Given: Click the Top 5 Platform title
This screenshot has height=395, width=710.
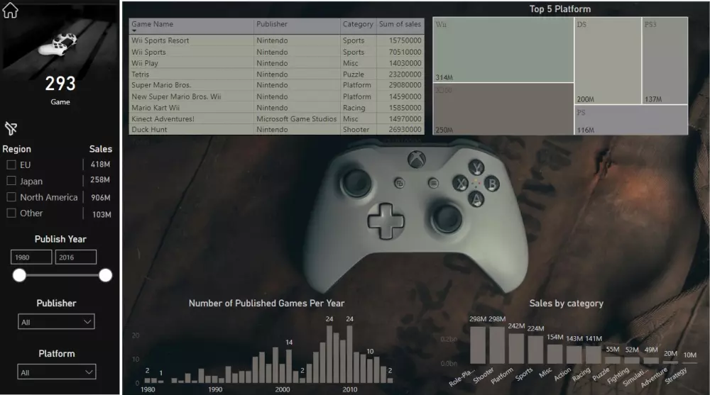Looking at the screenshot, I should click(x=560, y=9).
